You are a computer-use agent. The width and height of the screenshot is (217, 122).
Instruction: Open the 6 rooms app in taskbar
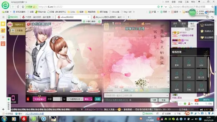(x=24, y=119)
